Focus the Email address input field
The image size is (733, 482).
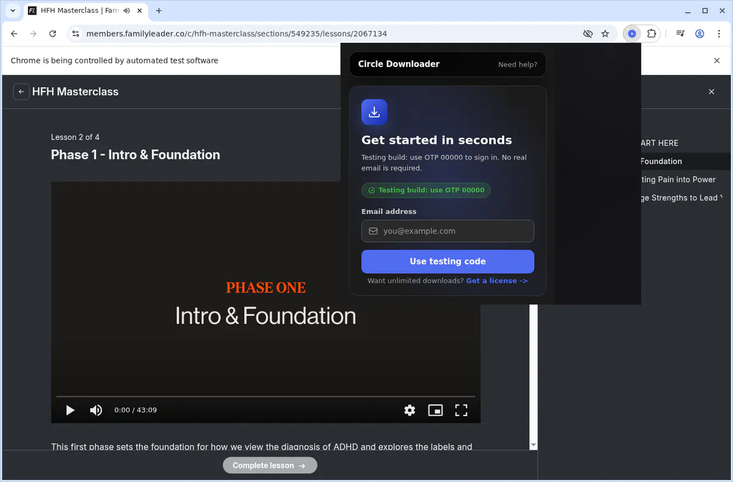tap(448, 231)
